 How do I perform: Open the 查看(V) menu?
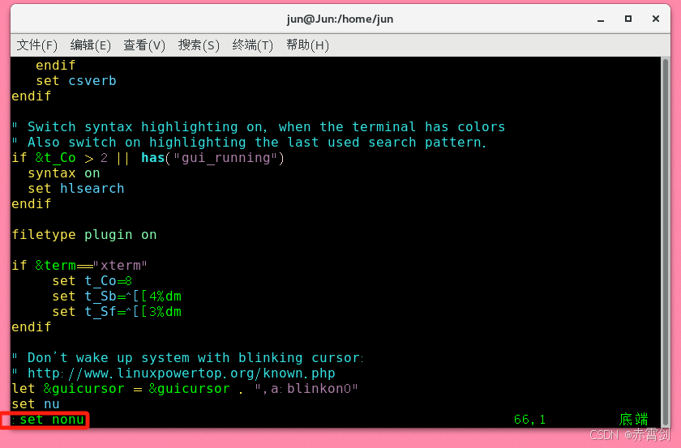pyautogui.click(x=144, y=45)
